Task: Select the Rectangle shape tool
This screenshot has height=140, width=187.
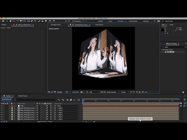Action: [x=28, y=21]
